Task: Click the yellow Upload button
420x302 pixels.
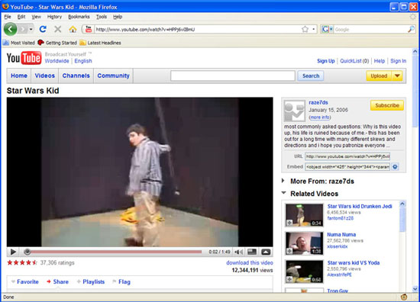Action: [379, 75]
